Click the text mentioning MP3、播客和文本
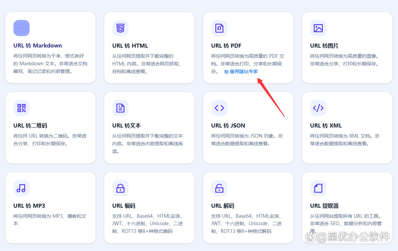 50,220
